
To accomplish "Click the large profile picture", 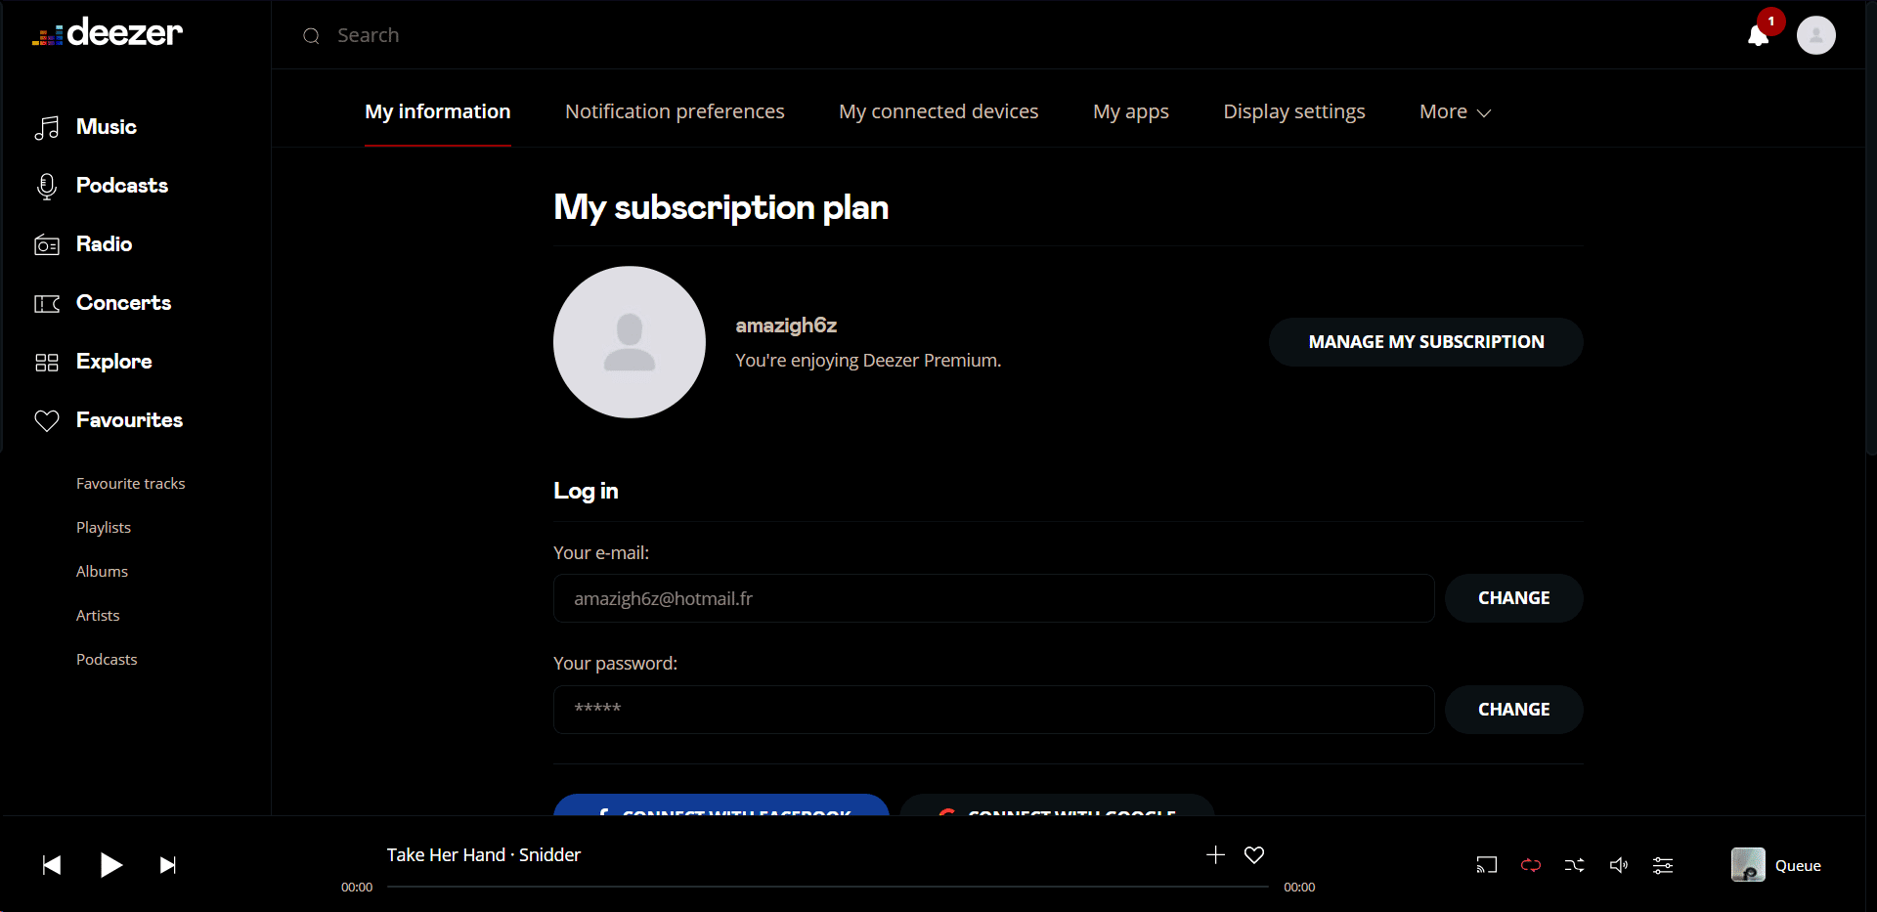I will [630, 342].
